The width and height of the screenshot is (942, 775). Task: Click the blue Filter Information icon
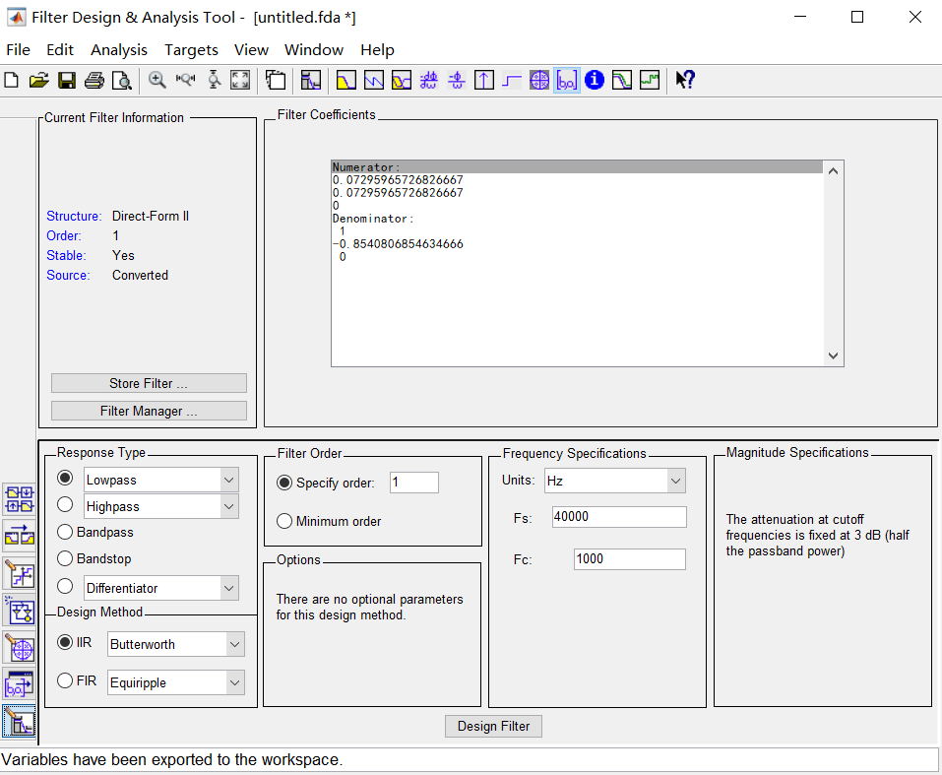point(595,80)
